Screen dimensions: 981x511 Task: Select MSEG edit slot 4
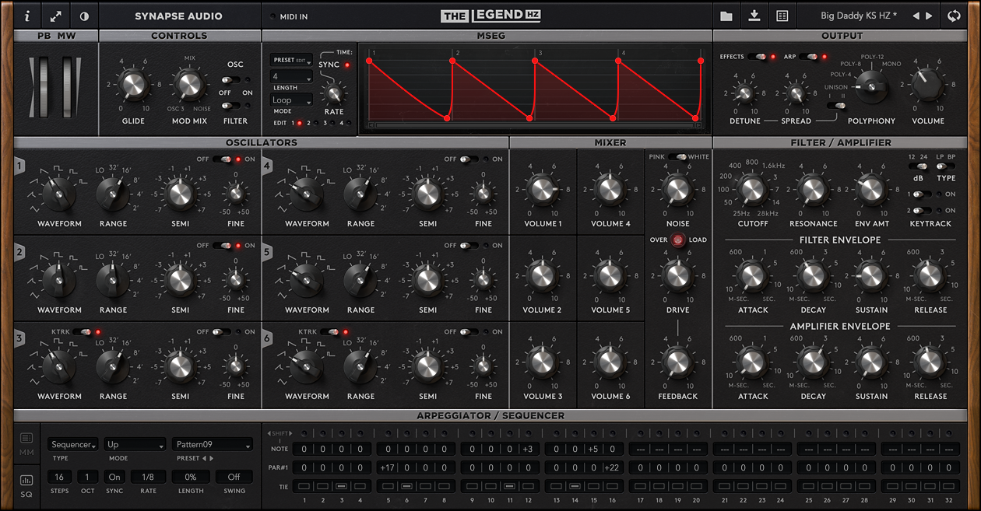click(349, 123)
